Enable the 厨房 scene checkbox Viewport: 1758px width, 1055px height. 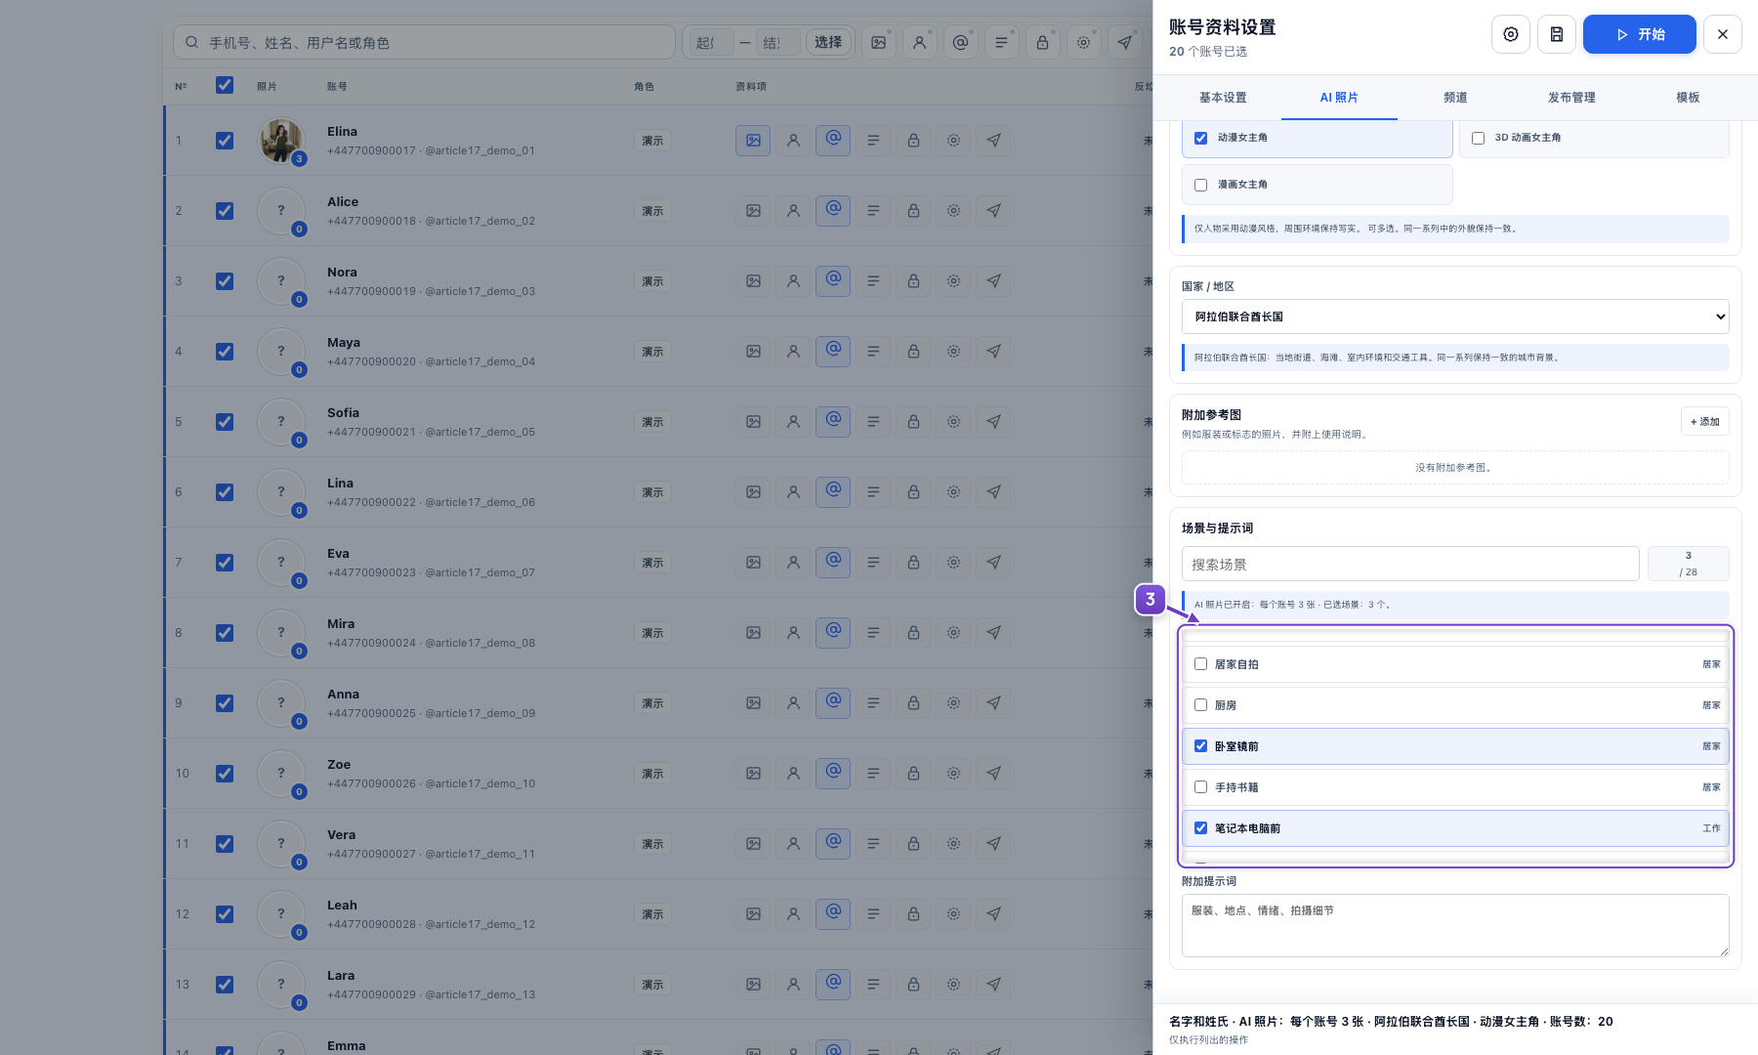pos(1201,705)
